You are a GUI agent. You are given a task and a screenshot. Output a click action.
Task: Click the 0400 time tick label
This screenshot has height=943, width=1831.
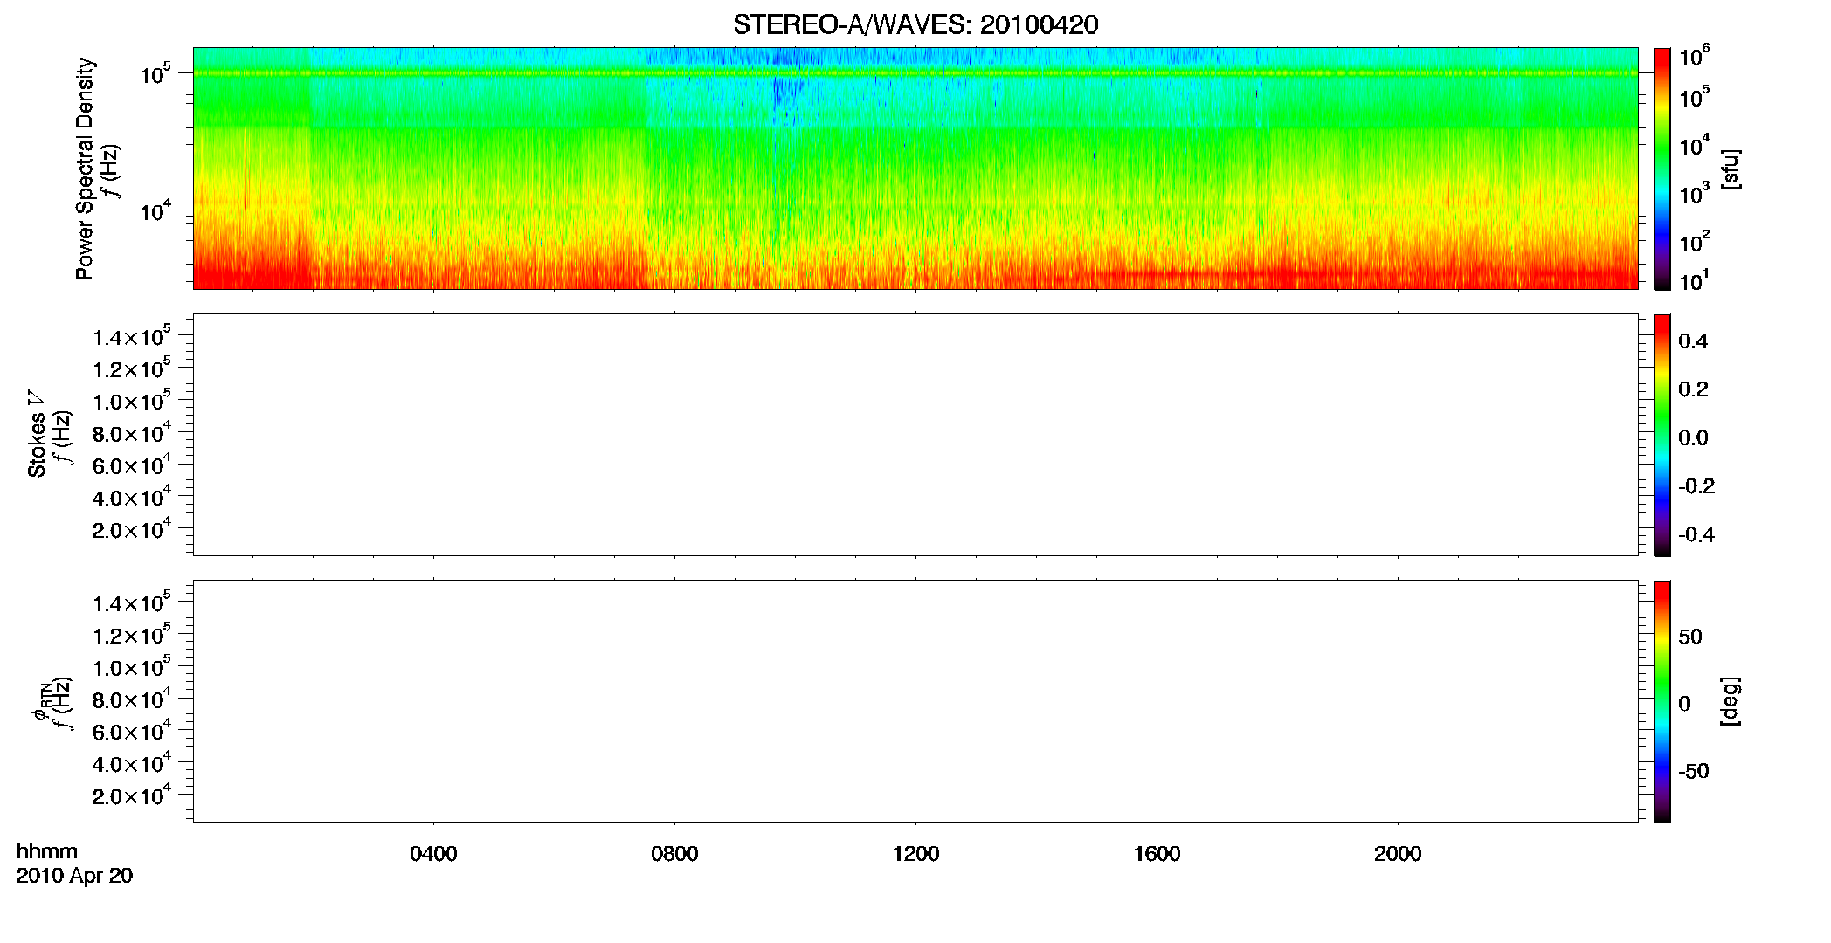tap(433, 854)
